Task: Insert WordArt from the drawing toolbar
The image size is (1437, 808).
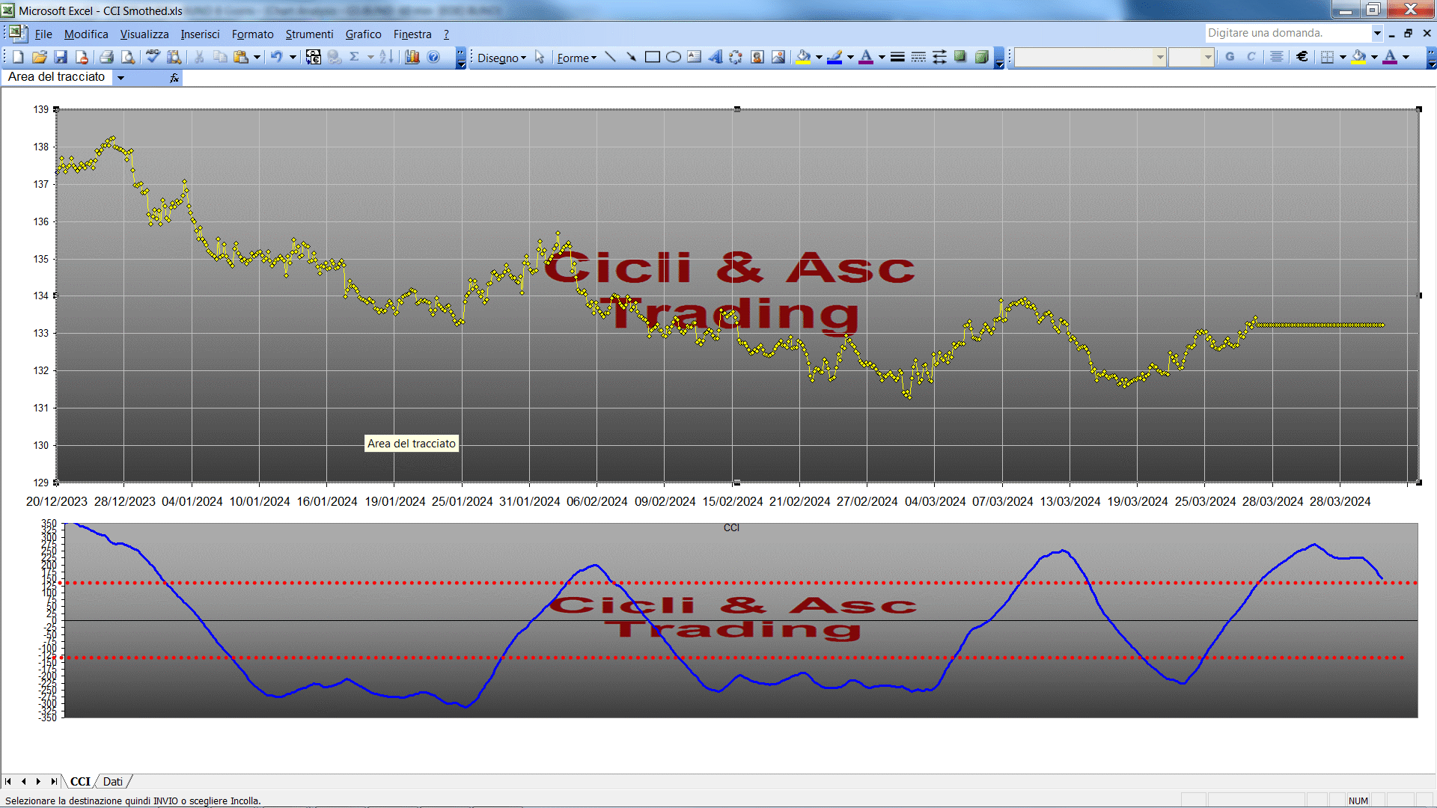Action: pos(716,57)
